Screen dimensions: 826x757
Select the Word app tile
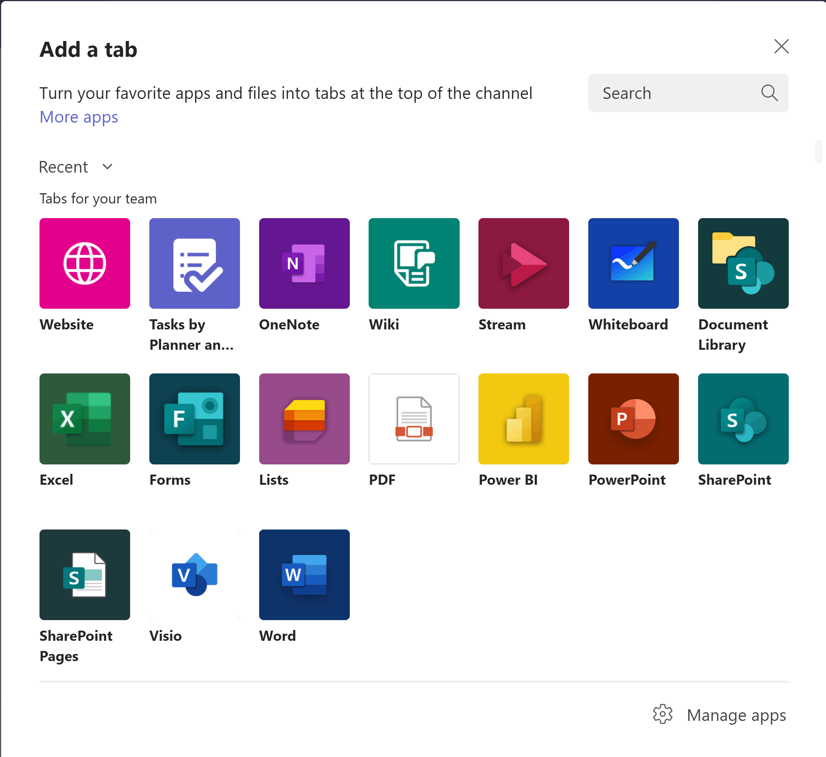click(304, 575)
